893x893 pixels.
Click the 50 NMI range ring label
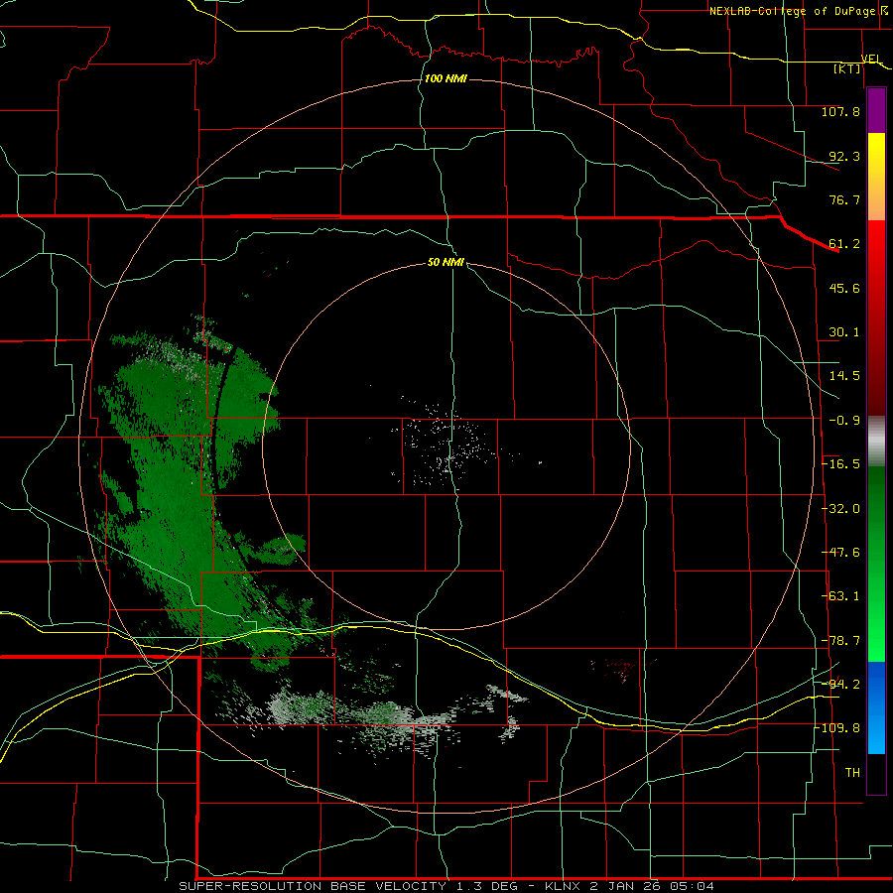pyautogui.click(x=446, y=263)
